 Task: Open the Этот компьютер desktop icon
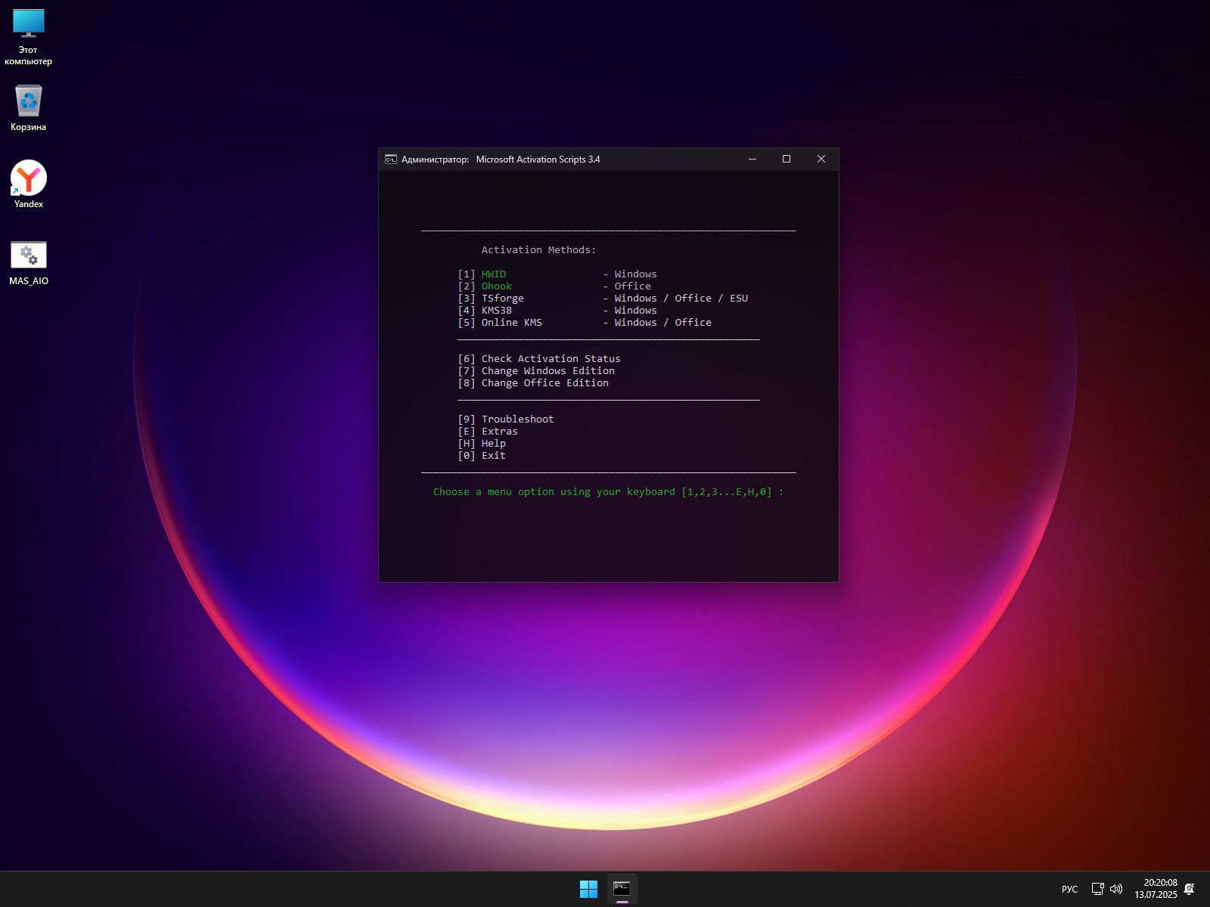tap(29, 38)
